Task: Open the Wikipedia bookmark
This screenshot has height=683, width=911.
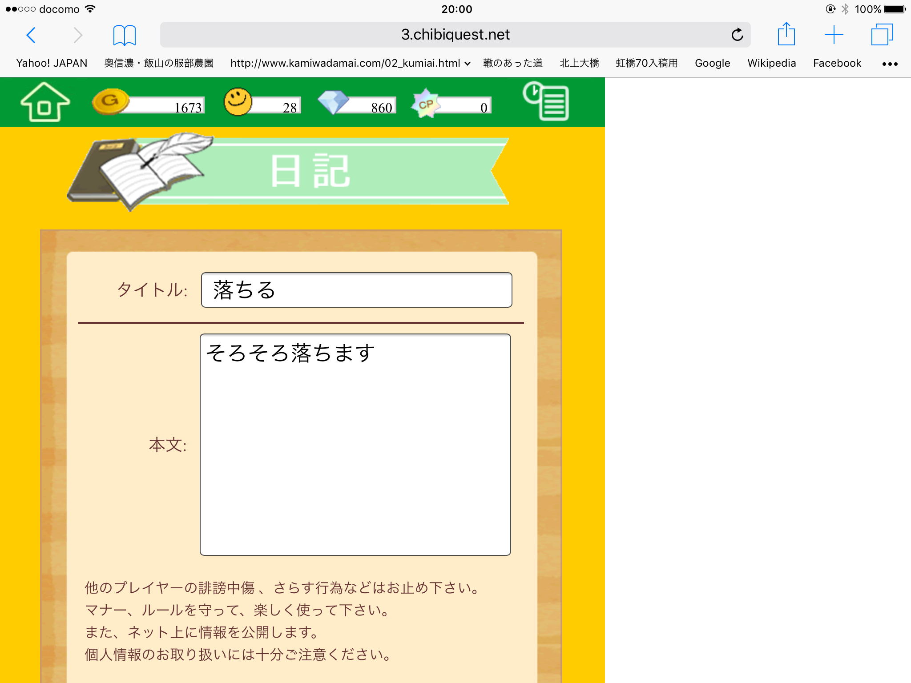Action: (x=771, y=63)
